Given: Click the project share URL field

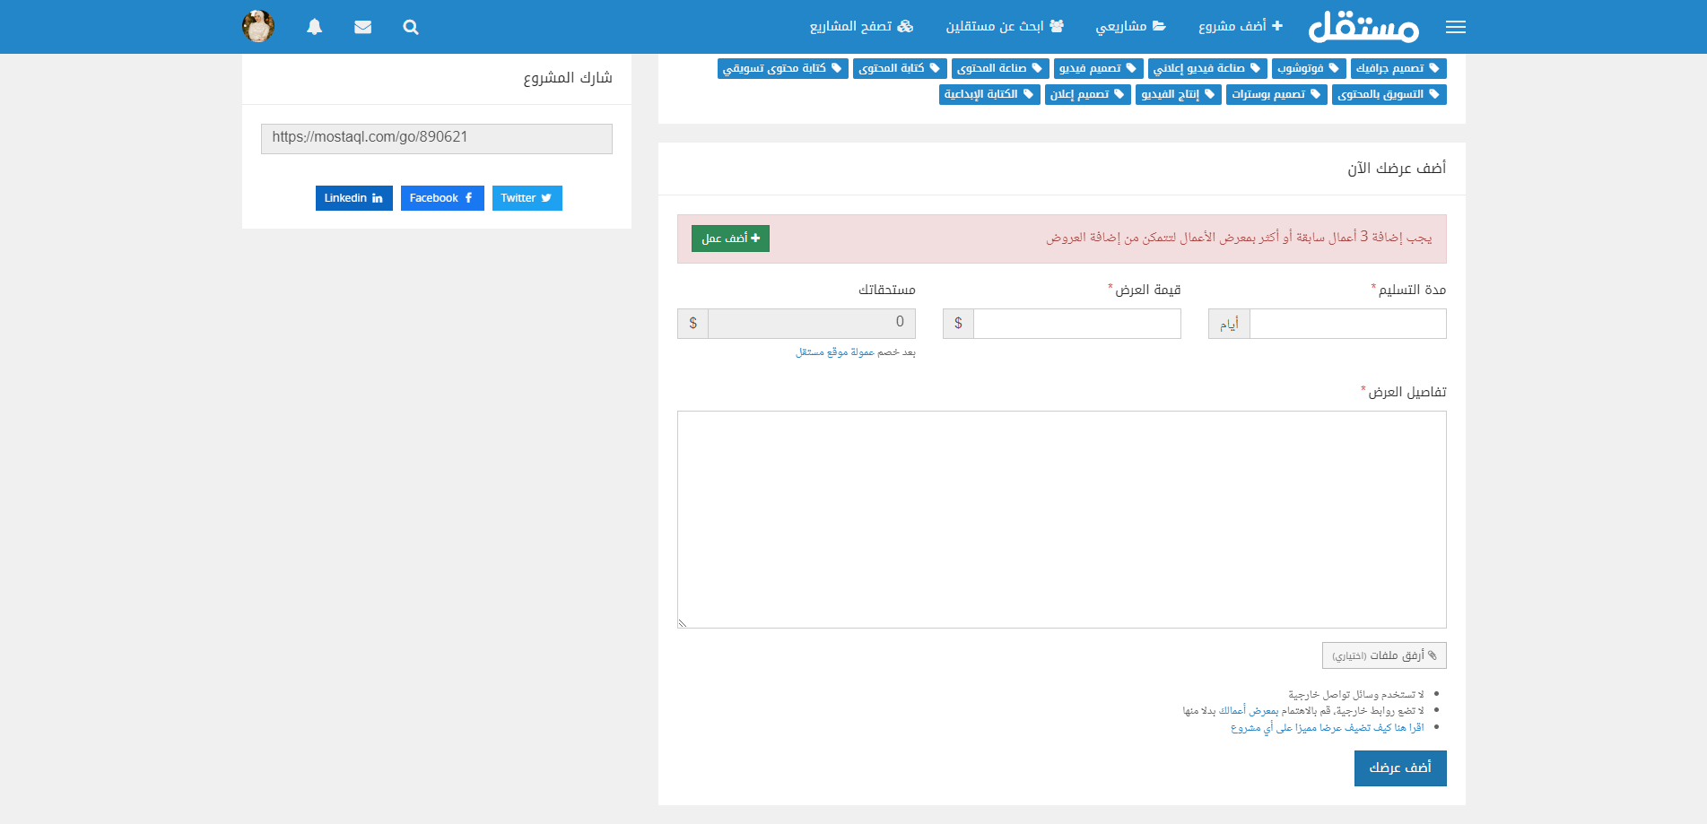Looking at the screenshot, I should point(437,138).
